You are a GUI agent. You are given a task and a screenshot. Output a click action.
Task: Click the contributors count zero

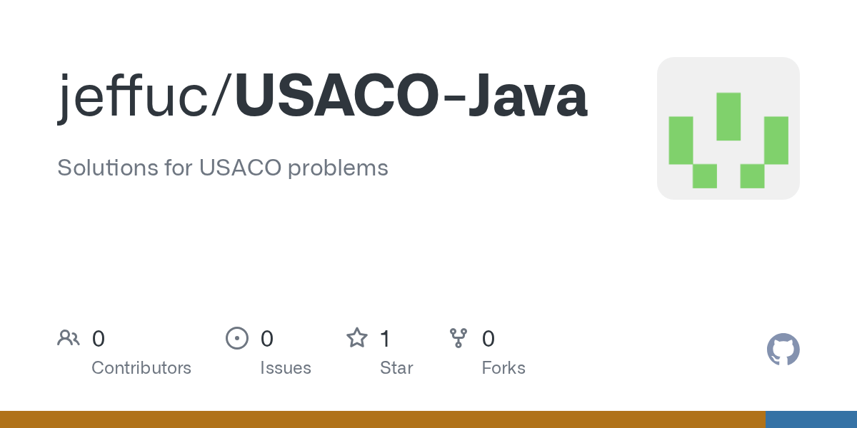99,339
